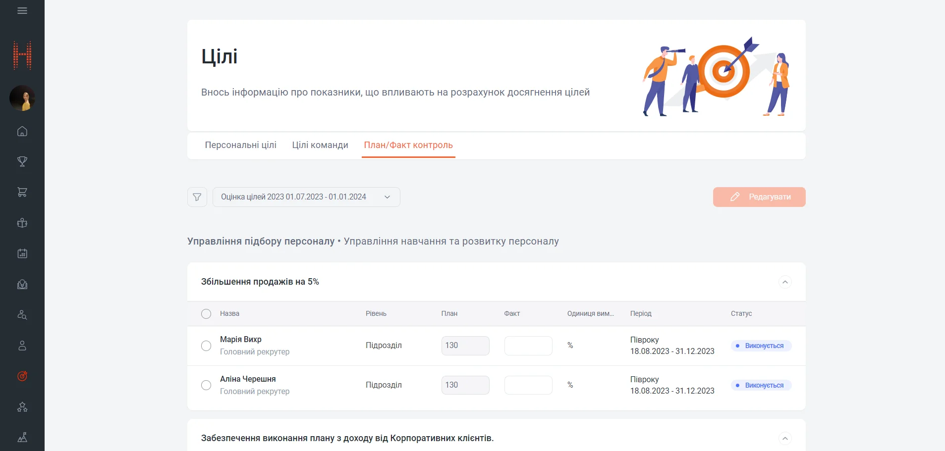The height and width of the screenshot is (451, 945).
Task: Click the Редагувати button
Action: 759,197
